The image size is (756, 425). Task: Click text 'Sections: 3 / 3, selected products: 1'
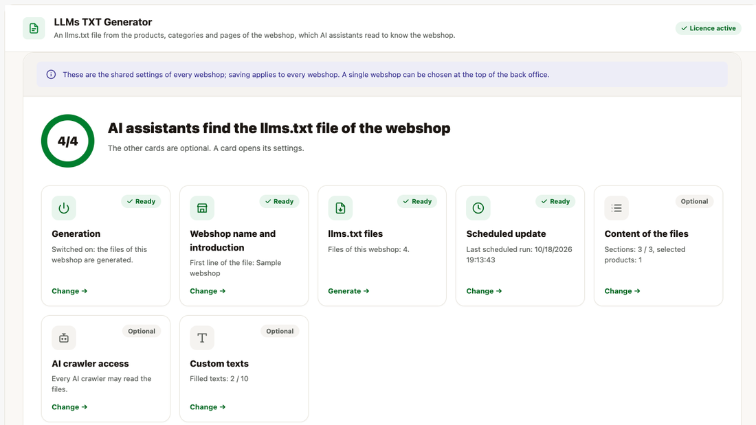click(645, 255)
